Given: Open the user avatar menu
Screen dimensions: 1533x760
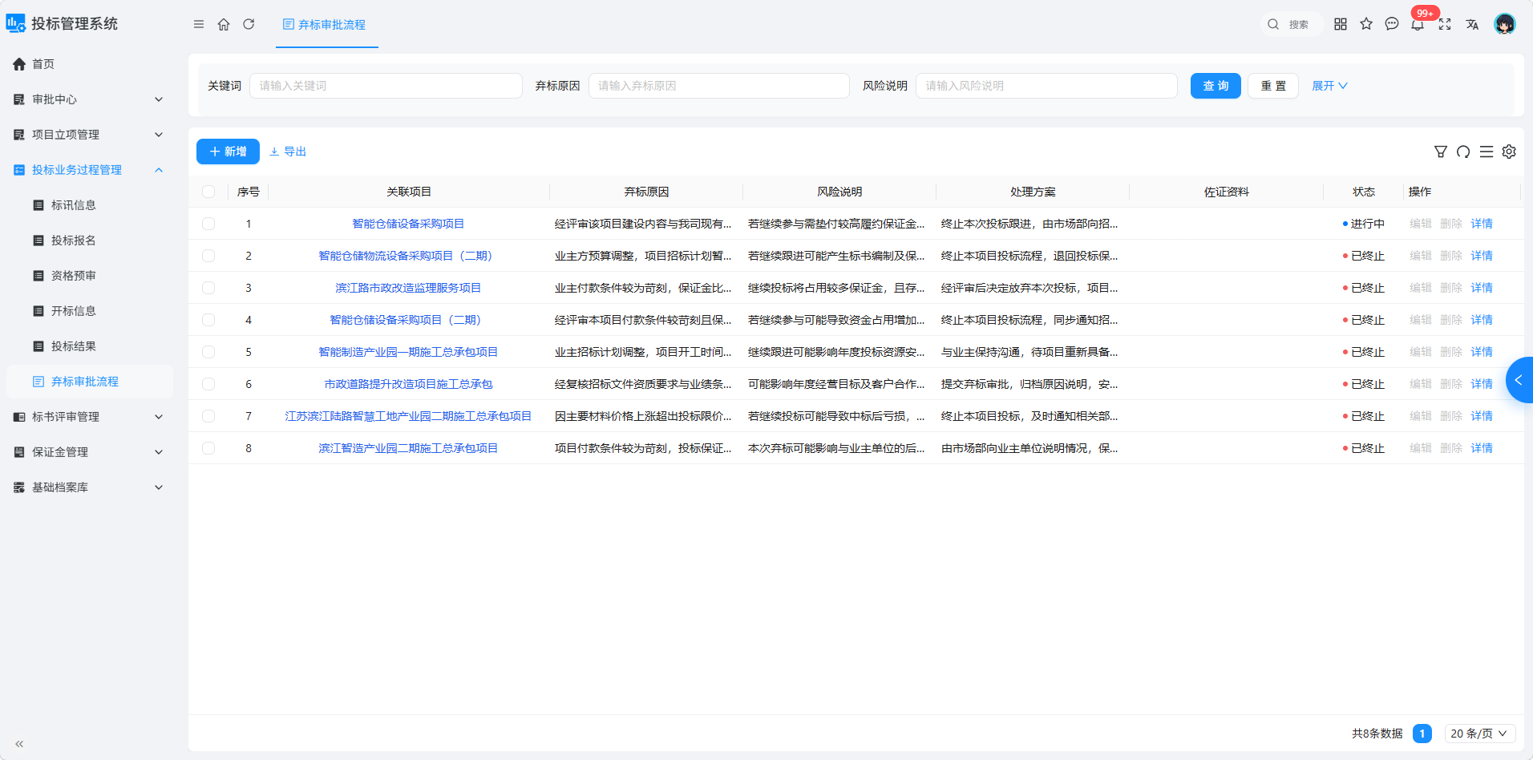Looking at the screenshot, I should tap(1505, 24).
